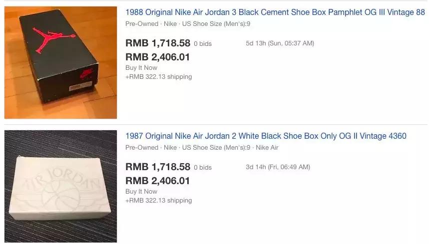Click the +RMB 322.13 shipping text under the Jordan 2 listing
The height and width of the screenshot is (244, 429).
coord(159,201)
